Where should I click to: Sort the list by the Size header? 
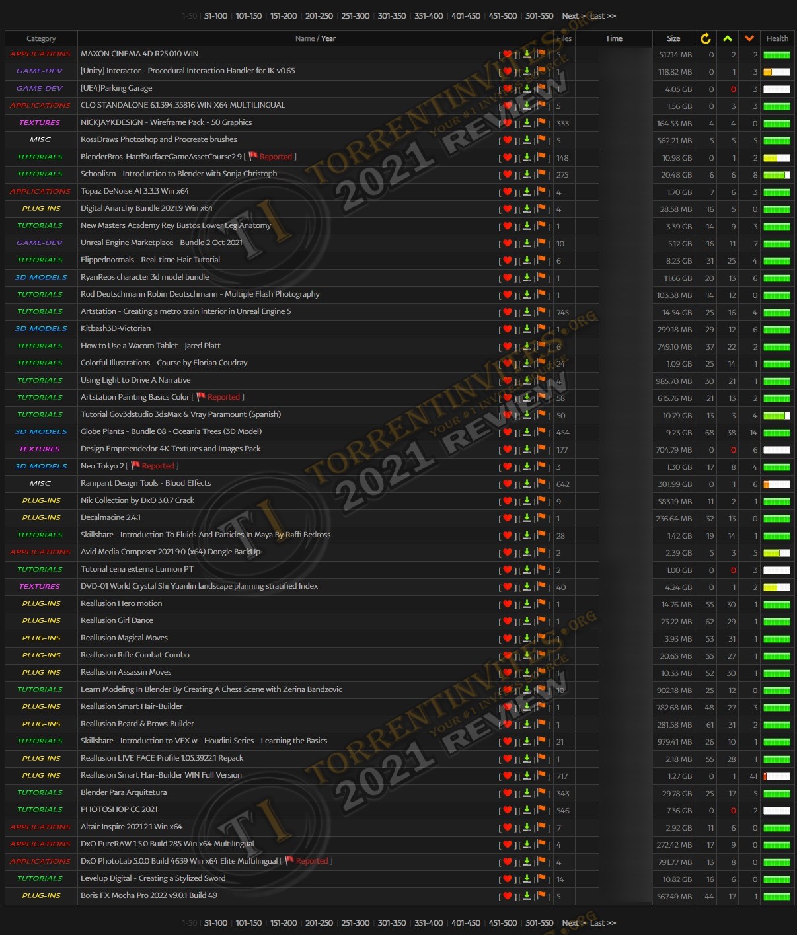click(673, 38)
